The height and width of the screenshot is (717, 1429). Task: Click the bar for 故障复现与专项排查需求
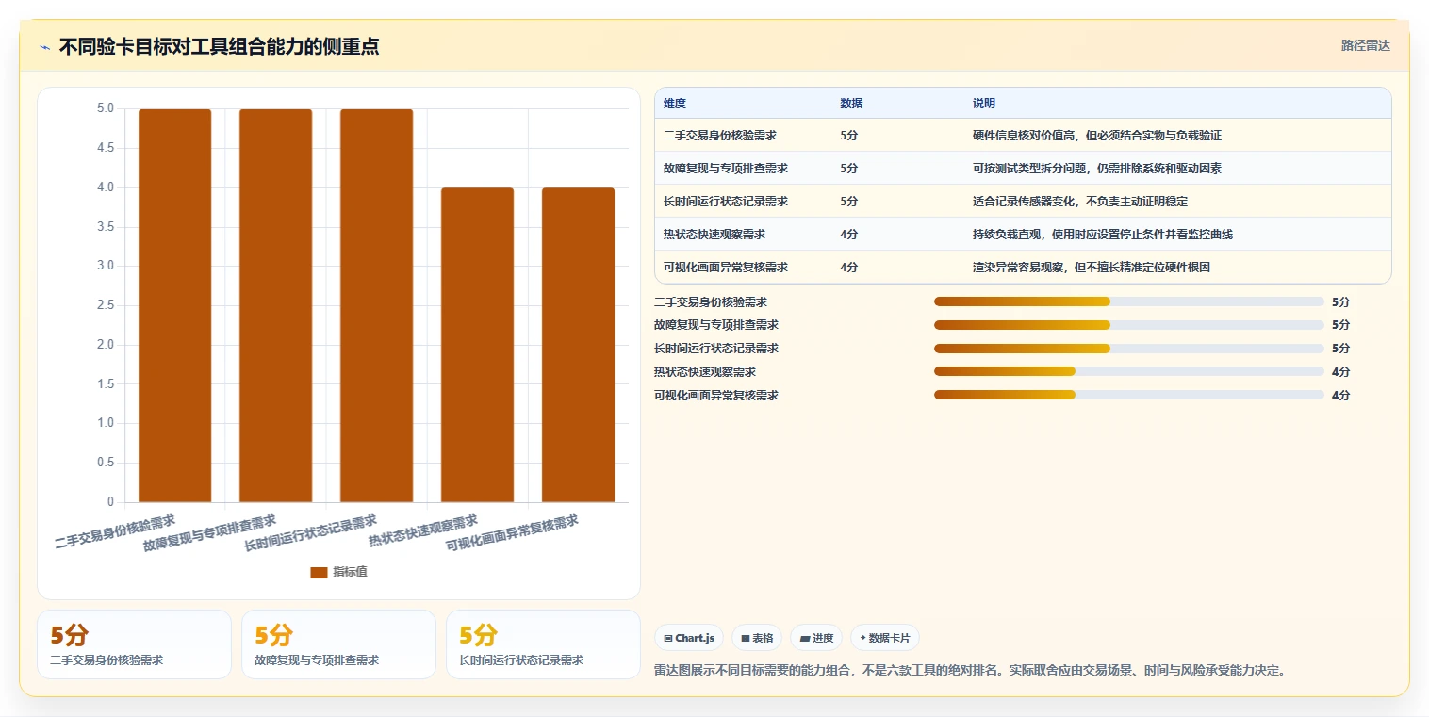[275, 305]
